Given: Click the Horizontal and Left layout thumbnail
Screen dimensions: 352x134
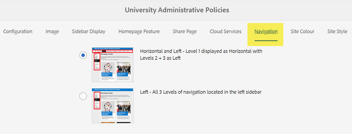Looking at the screenshot, I should 112,65.
